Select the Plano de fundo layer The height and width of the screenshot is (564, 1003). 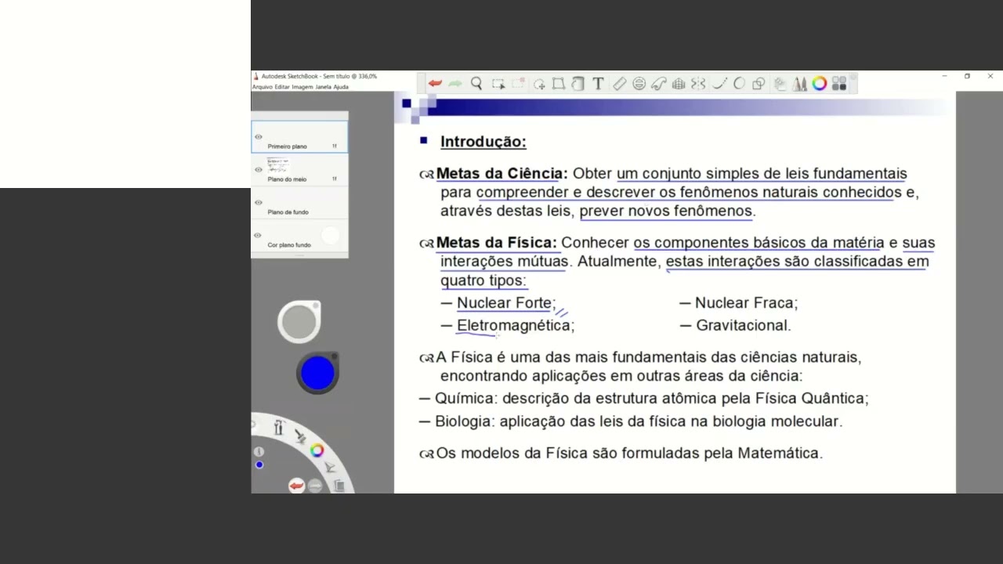[299, 203]
